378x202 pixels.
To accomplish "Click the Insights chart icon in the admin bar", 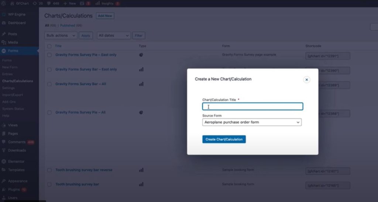I will click(97, 3).
